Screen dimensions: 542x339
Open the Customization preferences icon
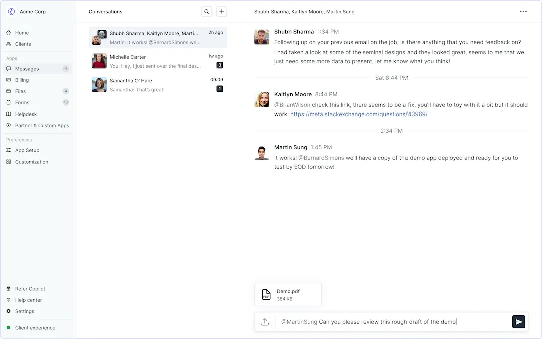tap(9, 162)
